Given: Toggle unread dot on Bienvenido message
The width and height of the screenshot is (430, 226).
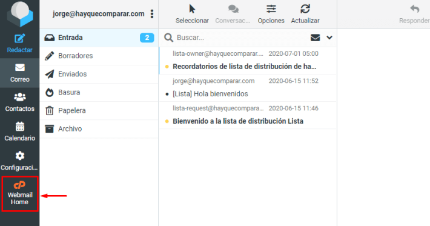Looking at the screenshot, I should click(167, 121).
